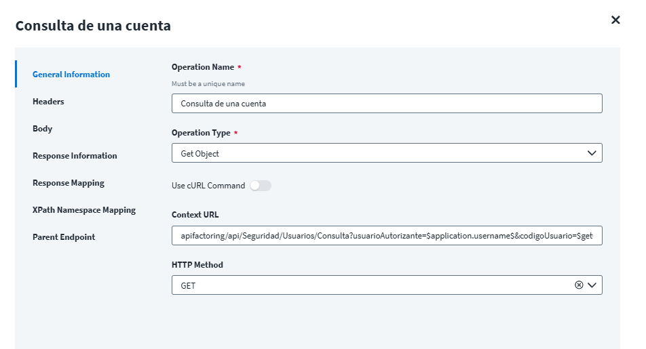Image resolution: width=646 pixels, height=349 pixels.
Task: Open XPath Namespace Mapping settings
Action: coord(84,210)
